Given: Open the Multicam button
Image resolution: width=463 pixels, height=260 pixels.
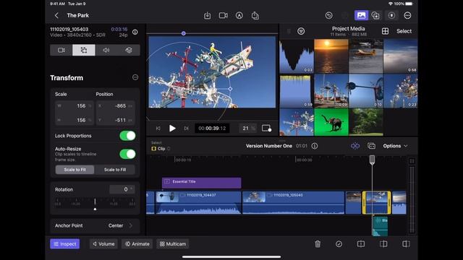Looking at the screenshot, I should (x=173, y=244).
